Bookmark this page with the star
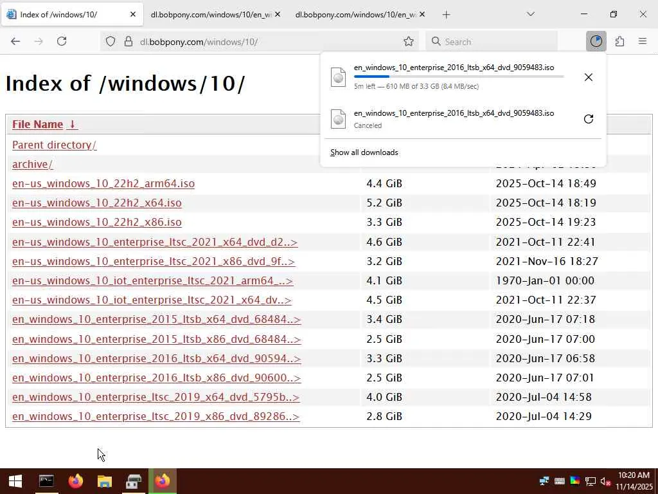 [x=408, y=42]
